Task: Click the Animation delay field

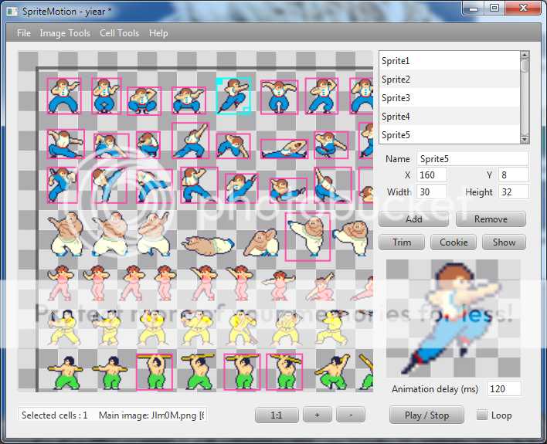Action: [504, 388]
